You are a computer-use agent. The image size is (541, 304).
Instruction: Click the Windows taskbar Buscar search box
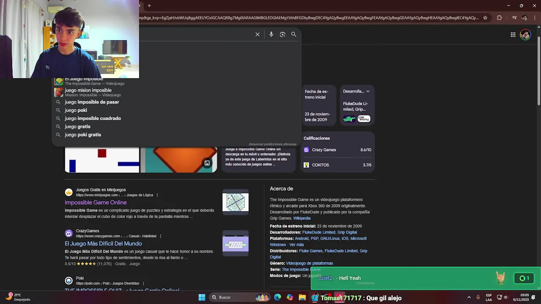[240, 297]
